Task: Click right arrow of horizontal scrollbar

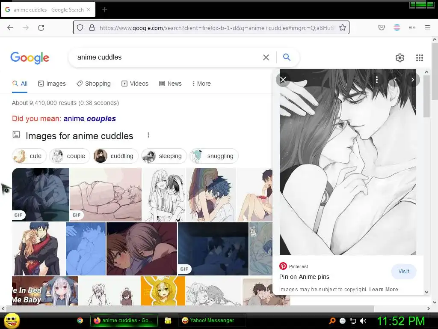Action: pos(429,308)
